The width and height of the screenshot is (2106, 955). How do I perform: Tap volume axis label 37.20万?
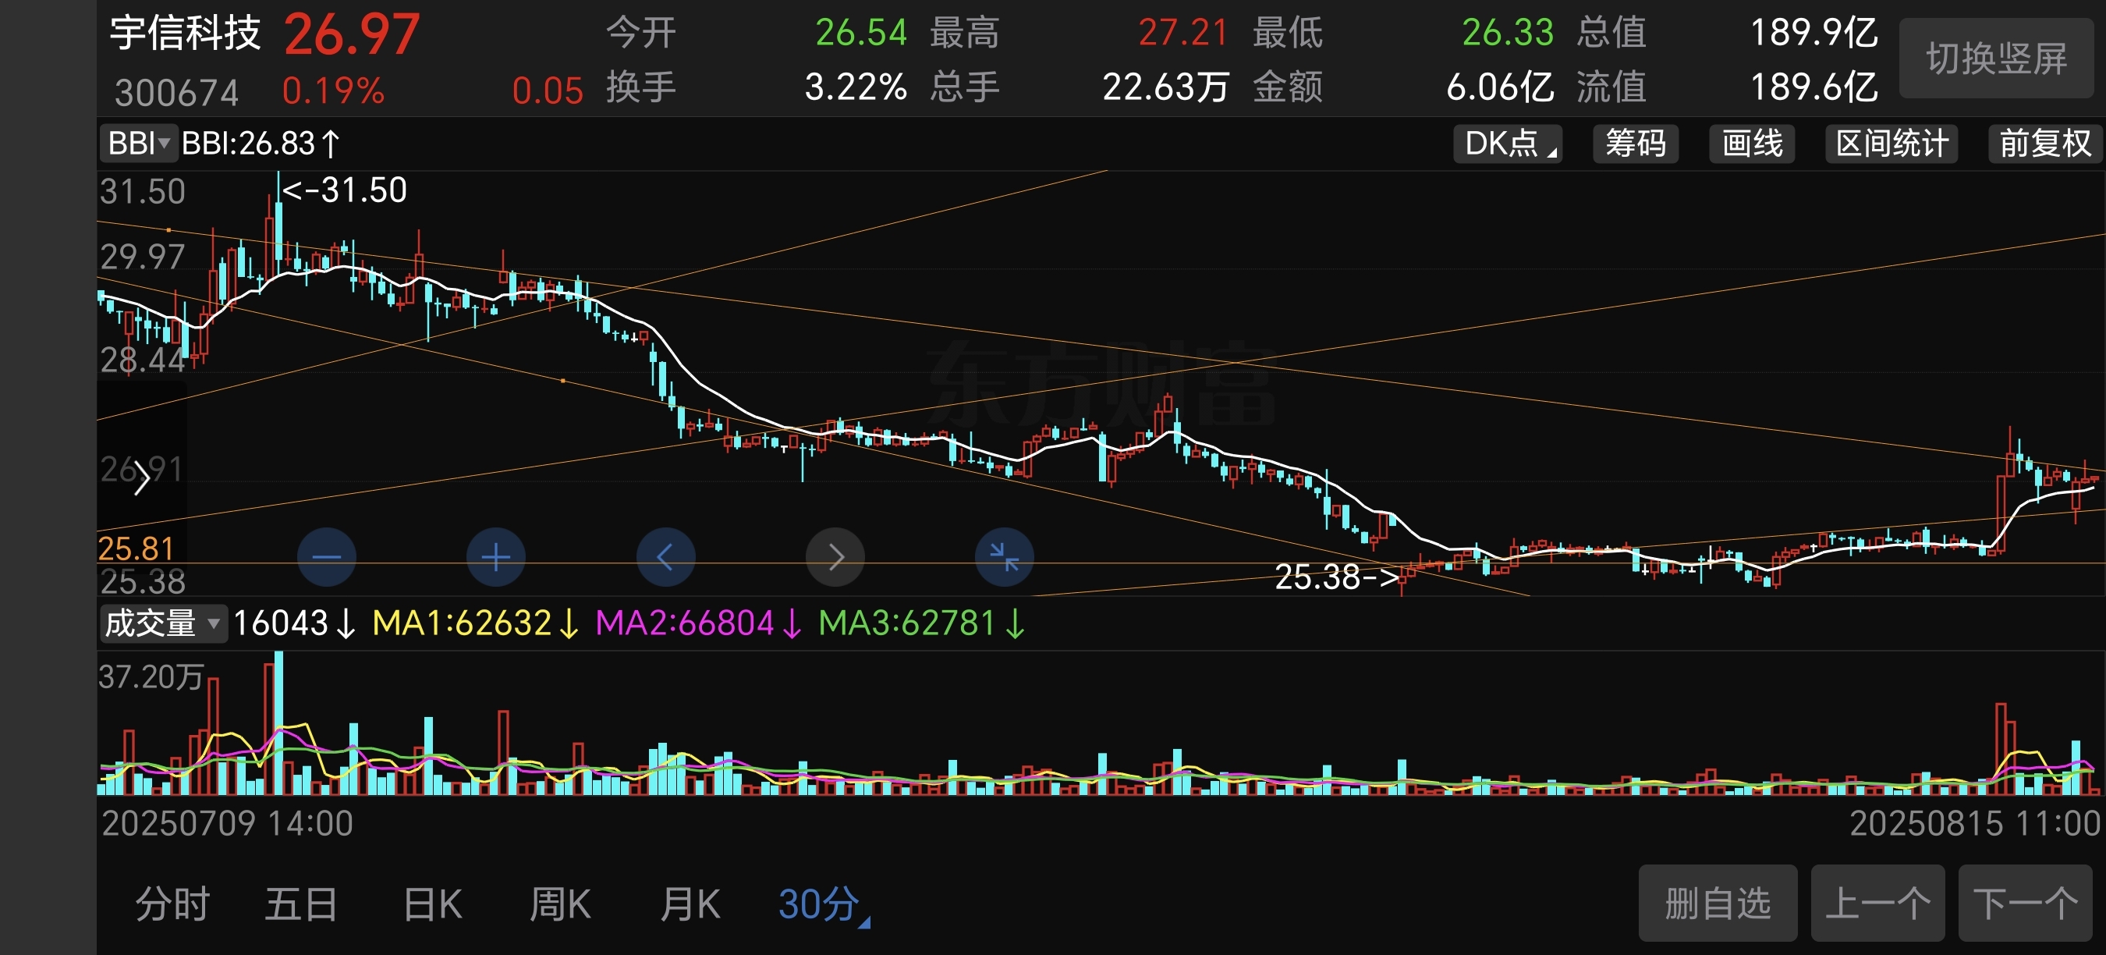tap(151, 677)
